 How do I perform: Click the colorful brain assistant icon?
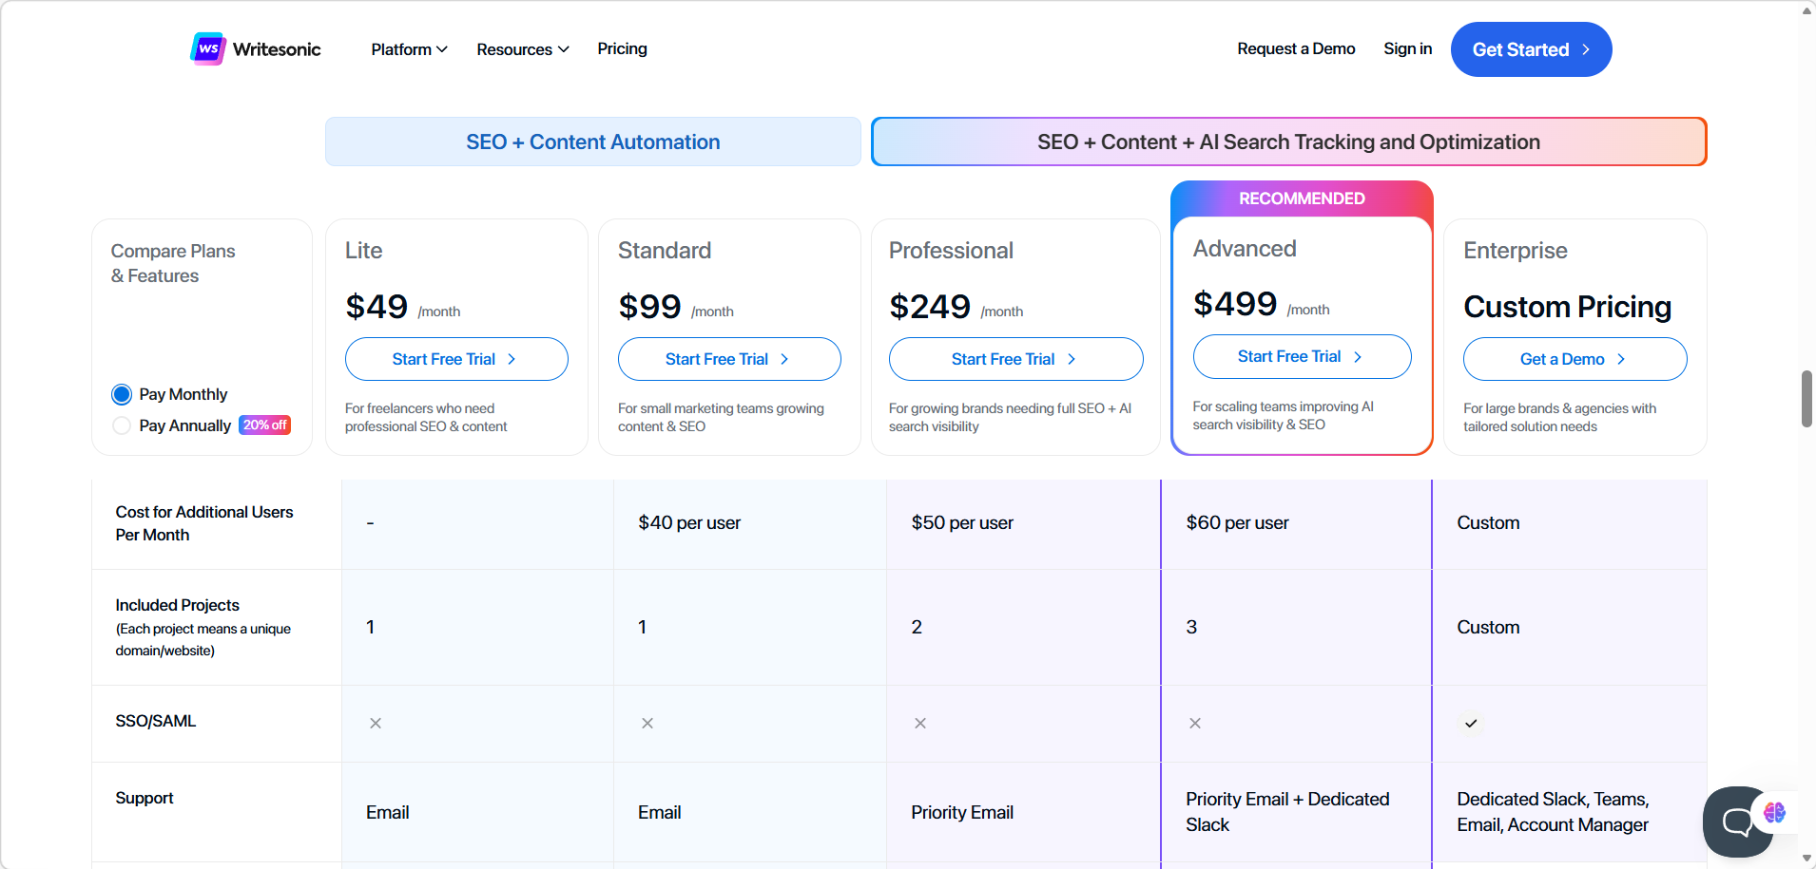(x=1774, y=812)
